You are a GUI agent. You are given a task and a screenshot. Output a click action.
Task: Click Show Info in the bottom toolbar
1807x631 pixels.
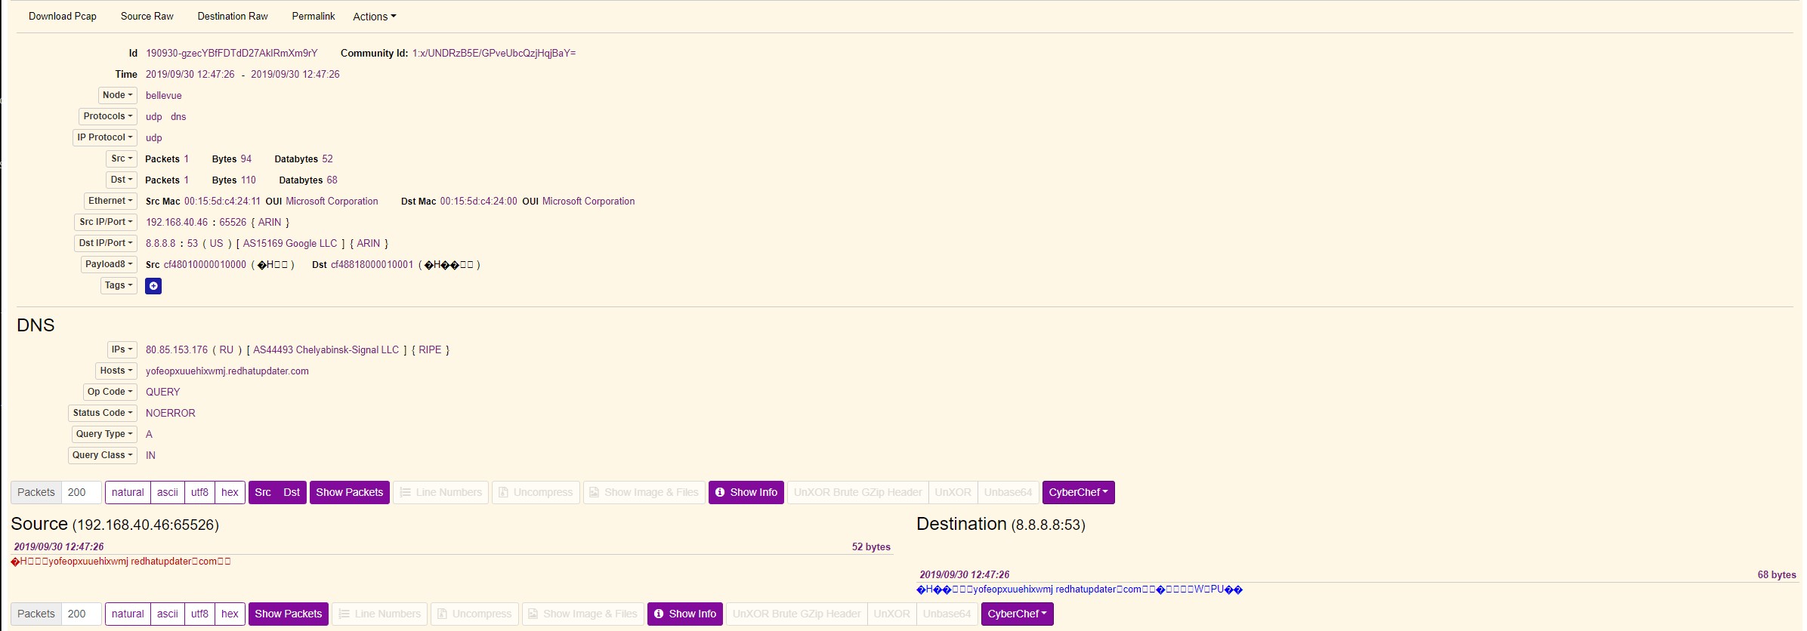click(684, 614)
